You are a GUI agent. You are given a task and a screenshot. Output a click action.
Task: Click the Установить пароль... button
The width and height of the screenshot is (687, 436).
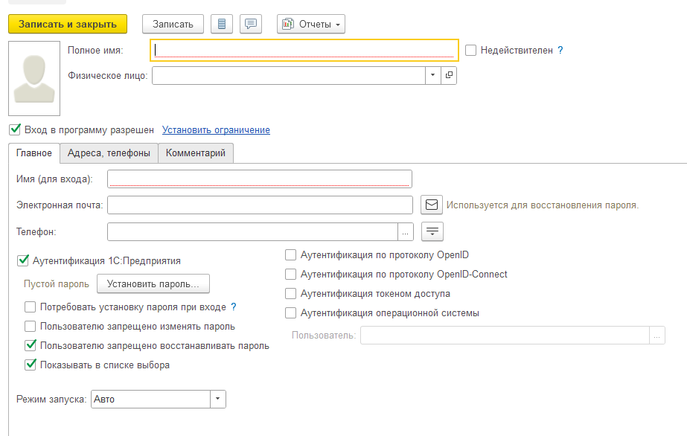tap(153, 284)
